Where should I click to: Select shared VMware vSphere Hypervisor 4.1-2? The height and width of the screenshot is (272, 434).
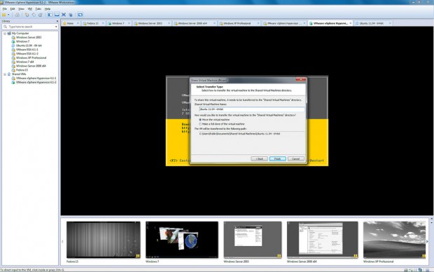tap(36, 82)
